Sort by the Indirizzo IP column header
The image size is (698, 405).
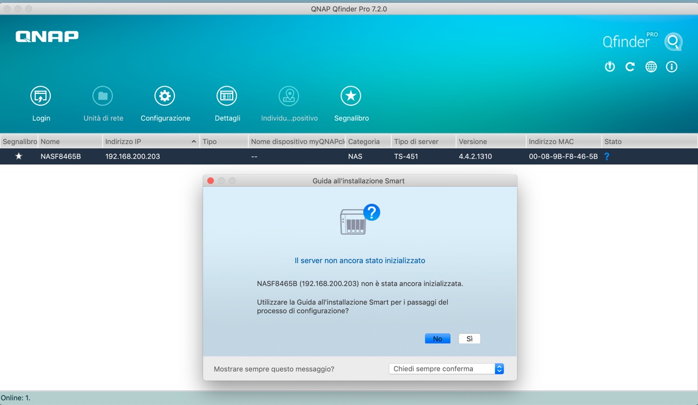tap(146, 141)
